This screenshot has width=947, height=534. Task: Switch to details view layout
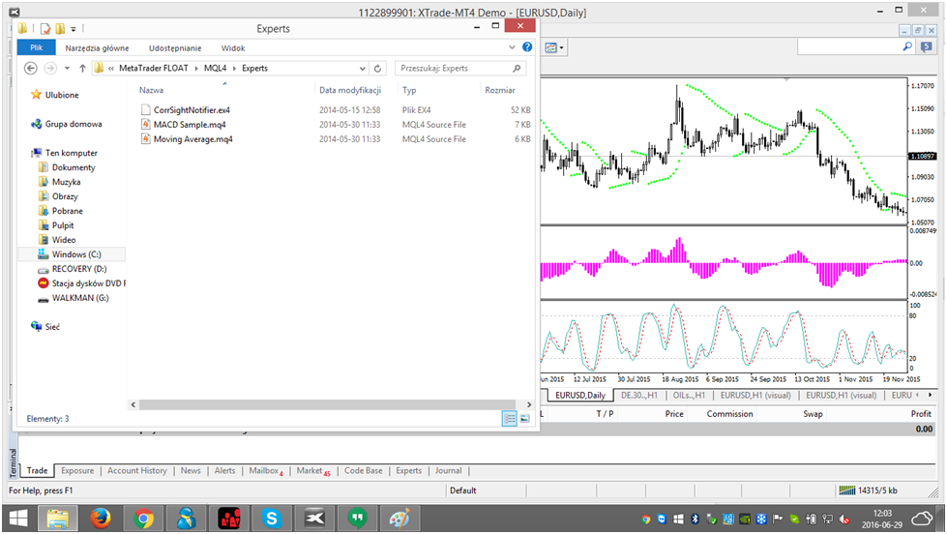pos(509,419)
